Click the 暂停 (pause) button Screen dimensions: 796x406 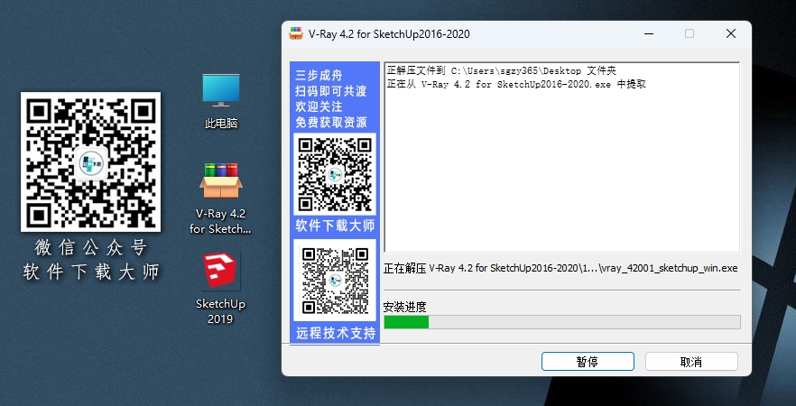[588, 361]
